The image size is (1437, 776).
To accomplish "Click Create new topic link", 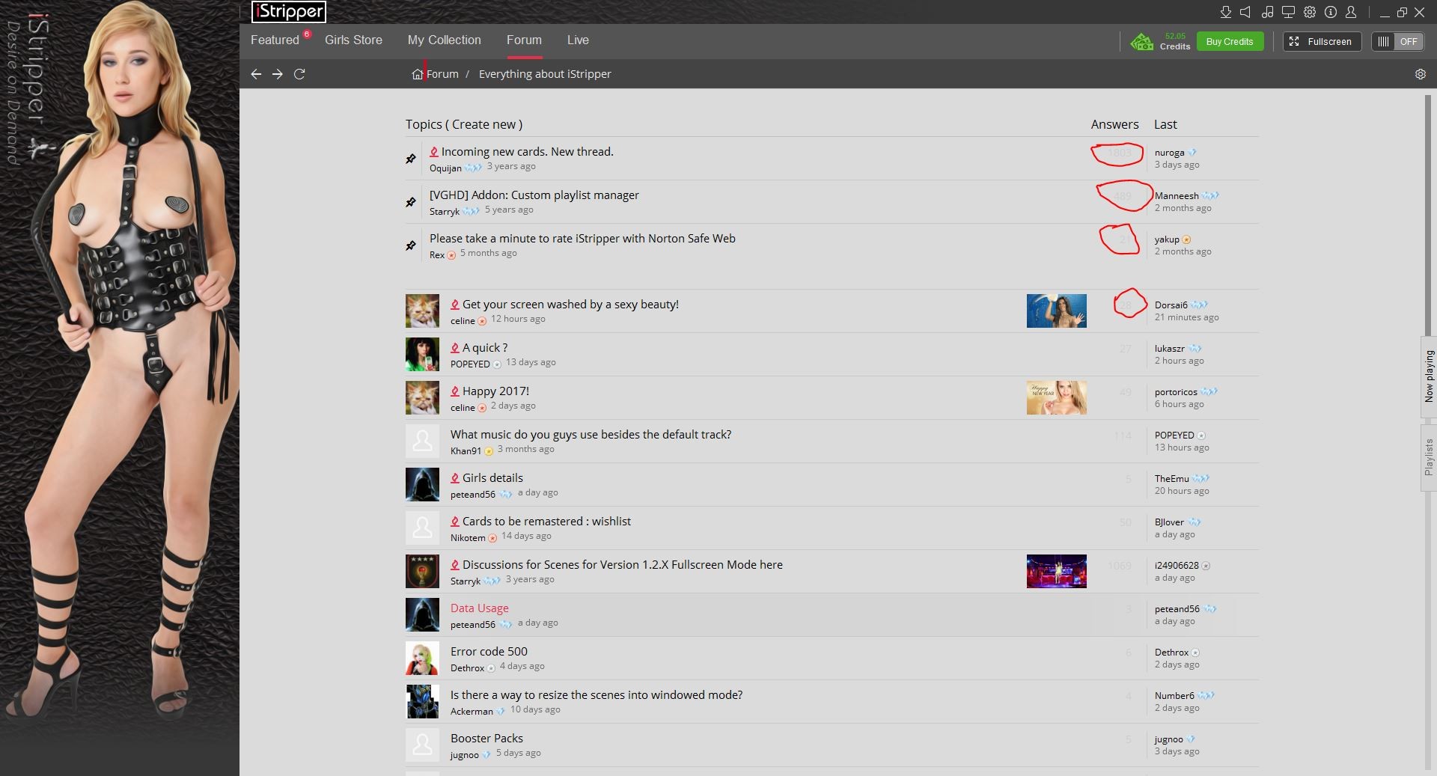I will tap(483, 124).
